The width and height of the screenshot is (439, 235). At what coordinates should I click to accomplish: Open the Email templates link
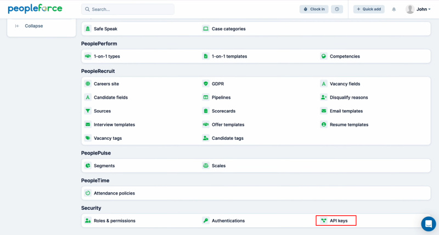point(346,111)
